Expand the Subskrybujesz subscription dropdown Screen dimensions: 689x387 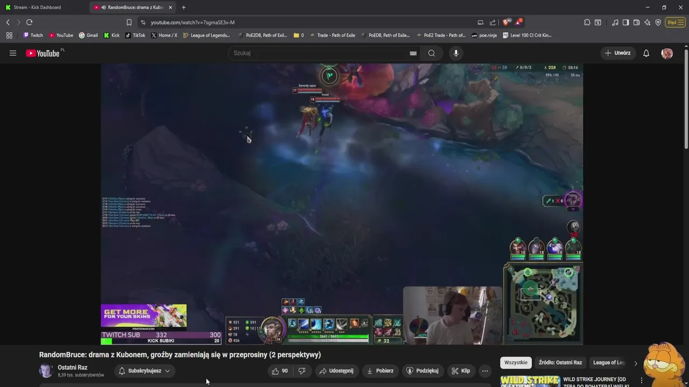[x=144, y=371]
